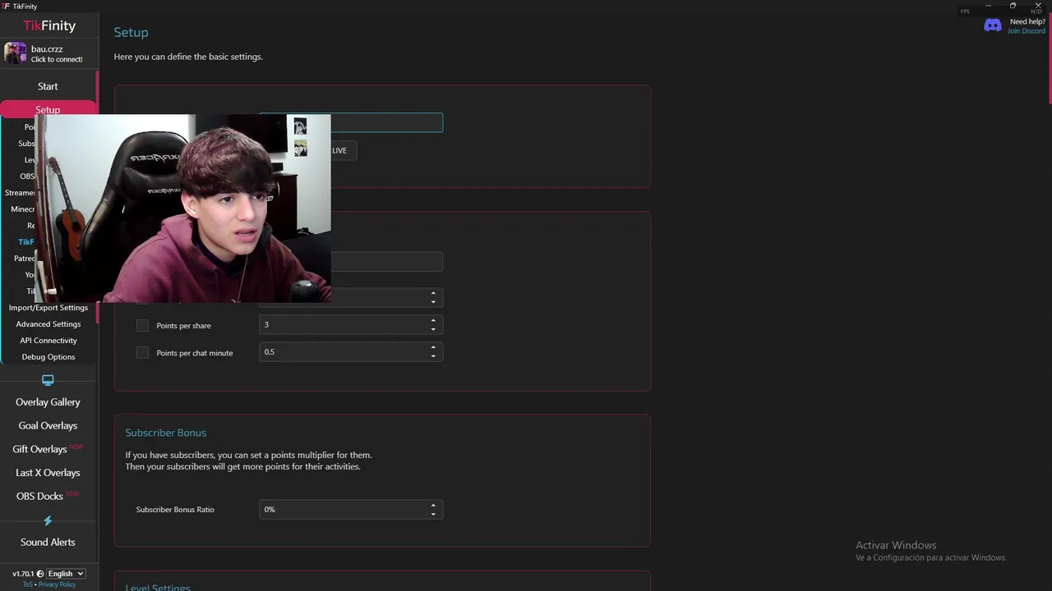Open the Privacy Policy link

click(57, 584)
